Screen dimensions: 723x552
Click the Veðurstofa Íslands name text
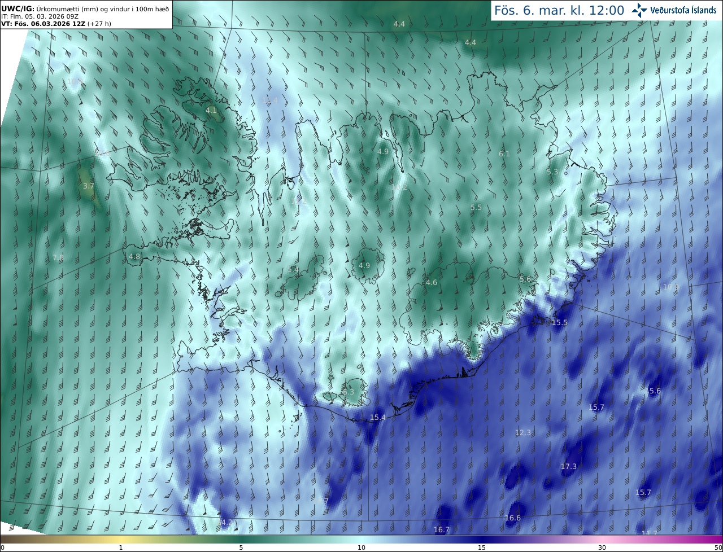683,10
